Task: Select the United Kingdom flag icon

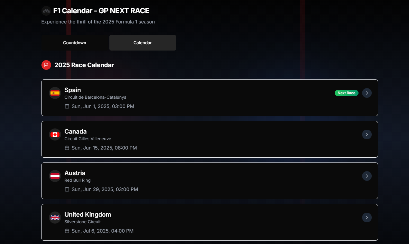Action: (x=55, y=218)
